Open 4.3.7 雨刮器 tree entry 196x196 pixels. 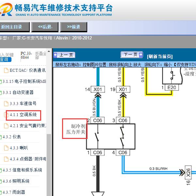(14, 192)
